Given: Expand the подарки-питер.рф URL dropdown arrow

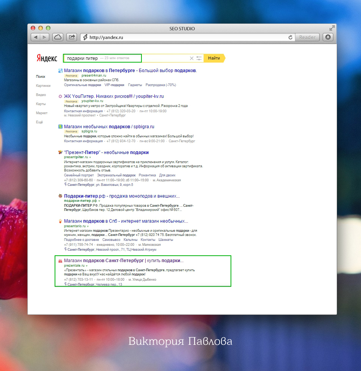Looking at the screenshot, I should [99, 201].
